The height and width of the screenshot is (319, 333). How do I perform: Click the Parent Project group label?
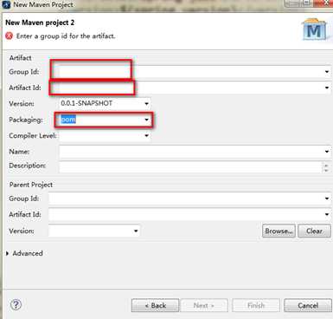(31, 185)
